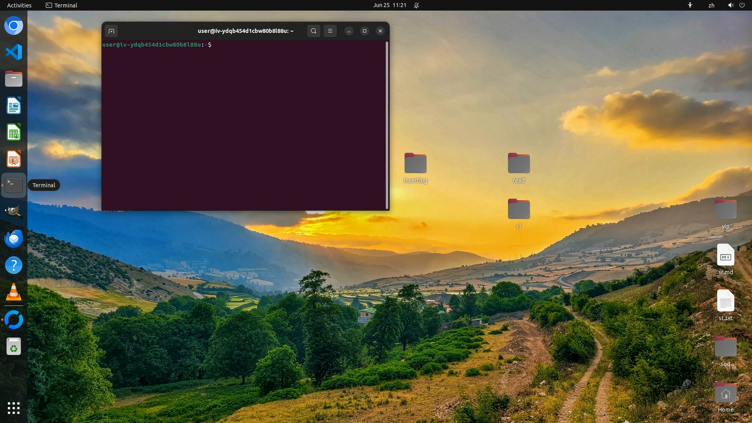The height and width of the screenshot is (423, 752).
Task: Open LibreOffice Writer from dock
Action: [x=14, y=106]
